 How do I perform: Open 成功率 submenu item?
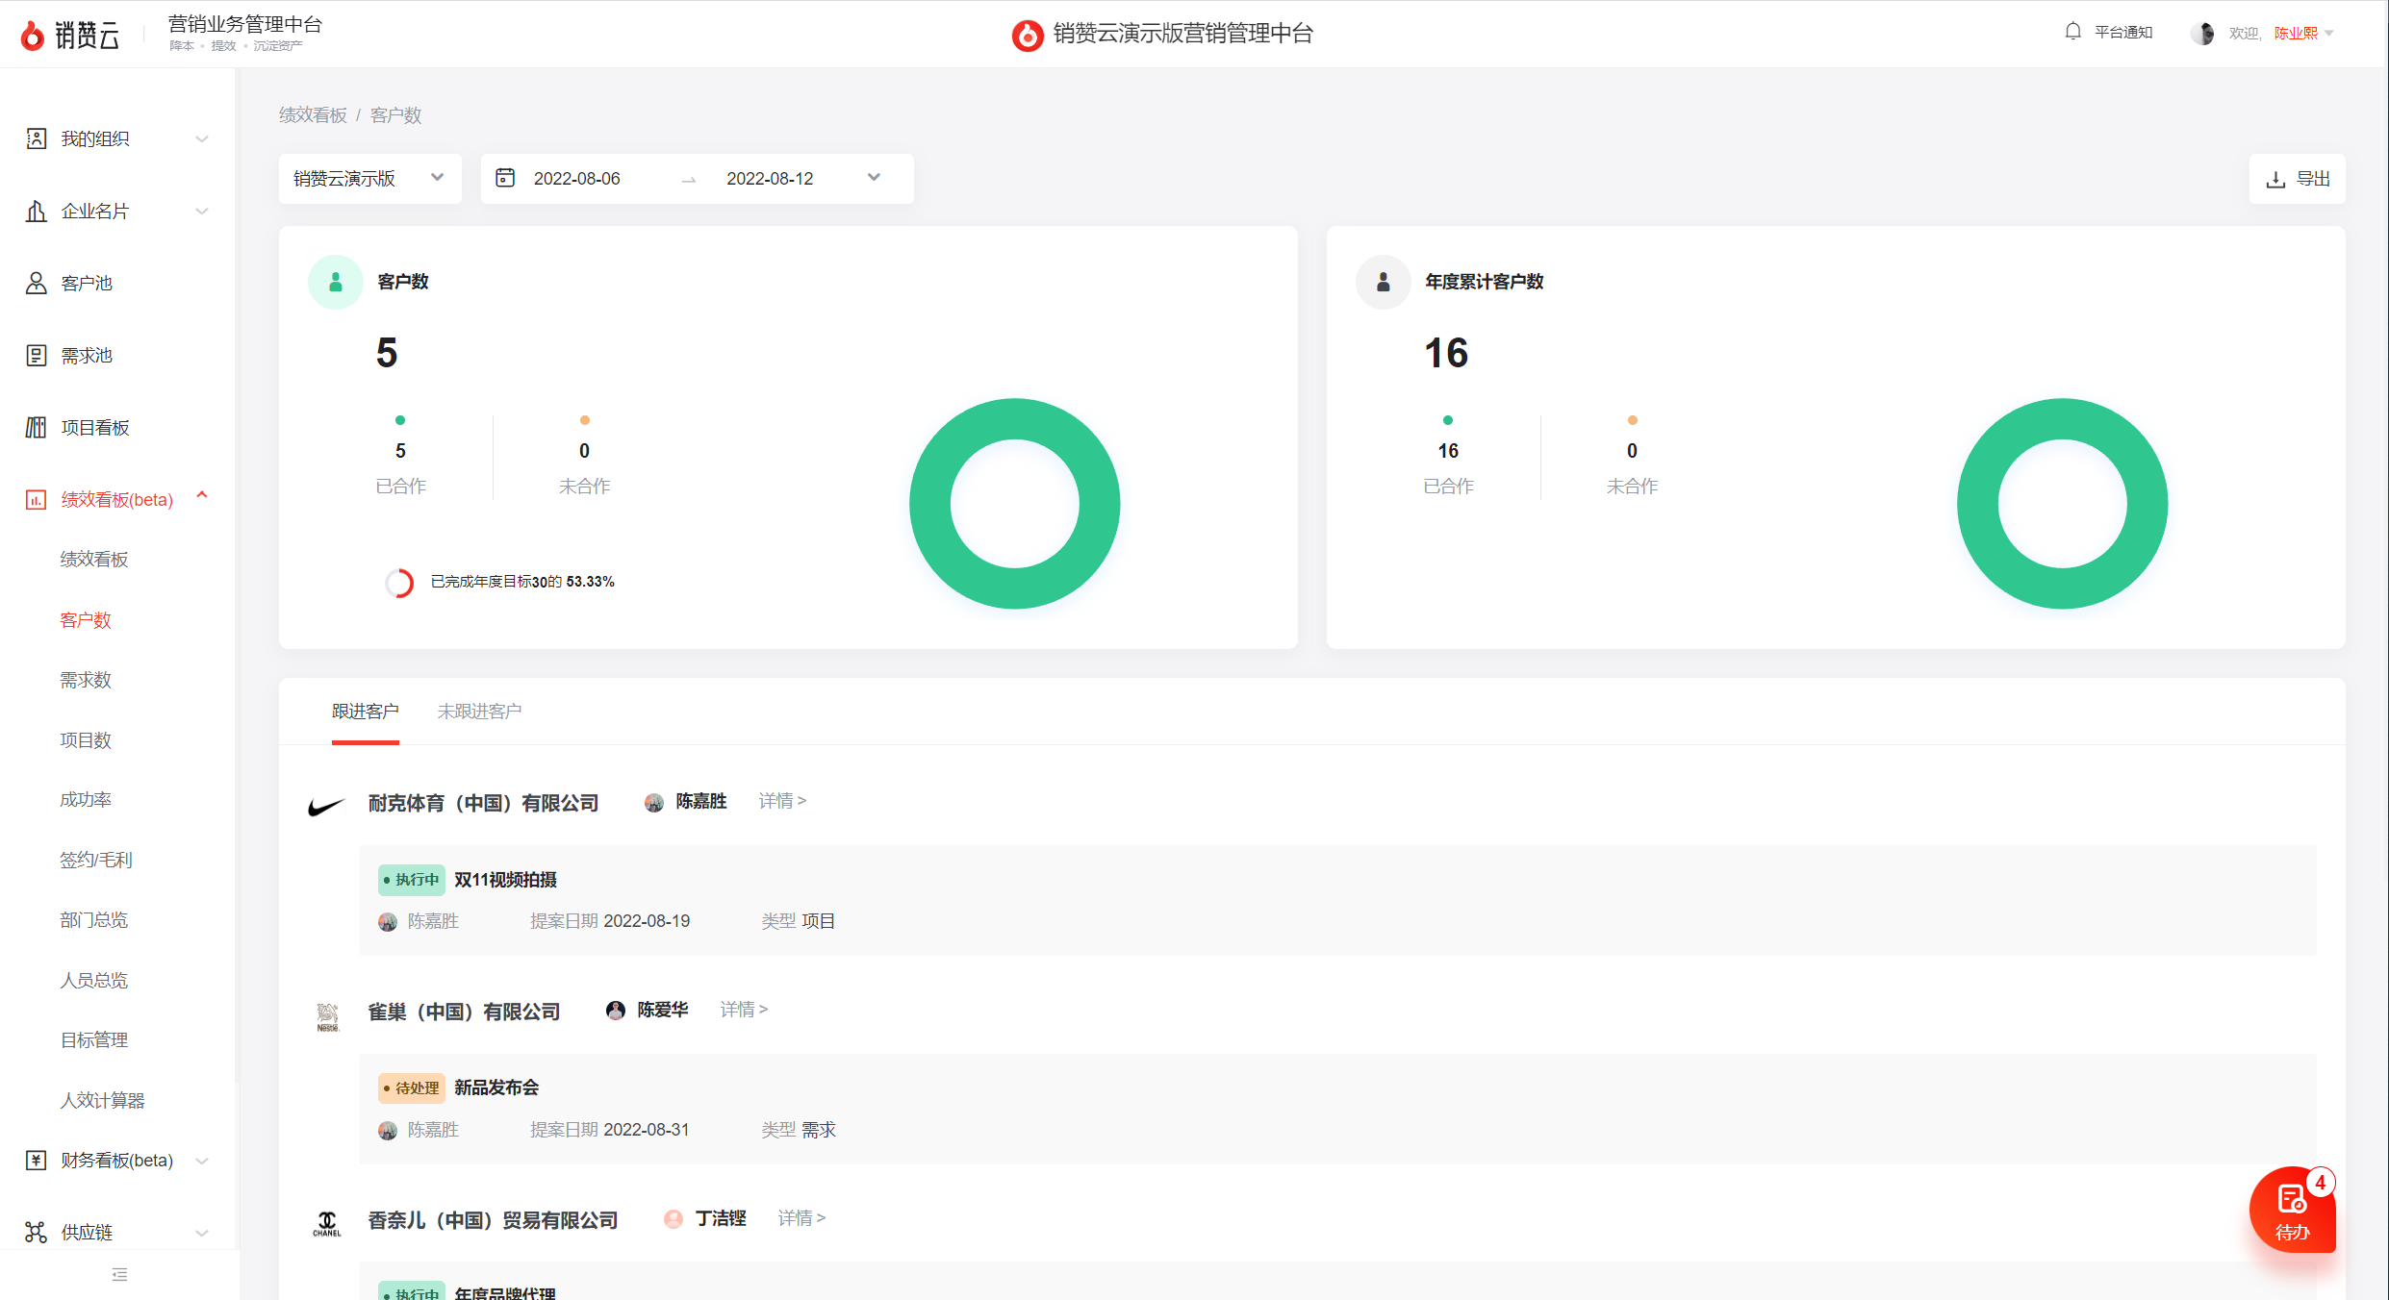tap(86, 799)
